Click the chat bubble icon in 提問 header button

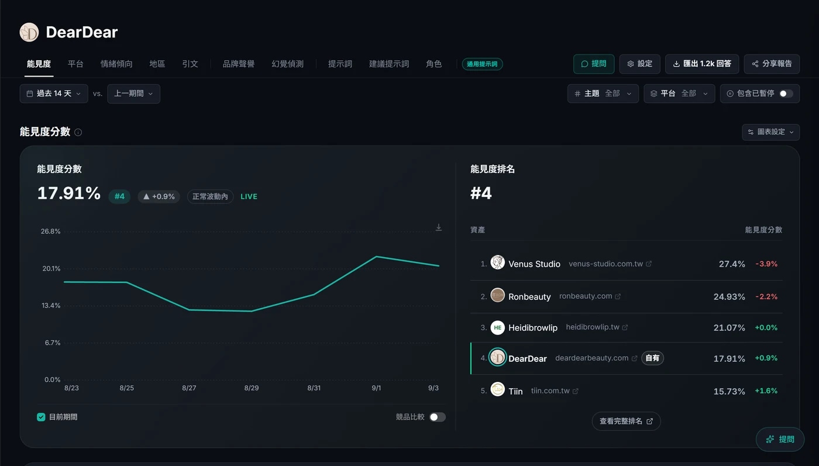point(584,64)
